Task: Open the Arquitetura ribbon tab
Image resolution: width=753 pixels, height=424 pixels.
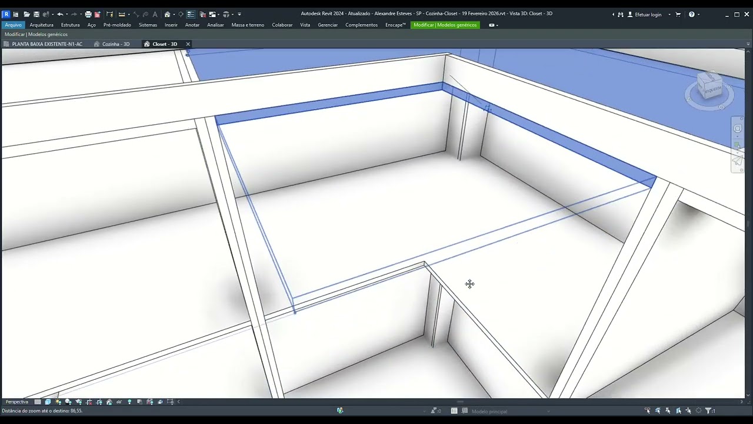Action: (x=41, y=25)
